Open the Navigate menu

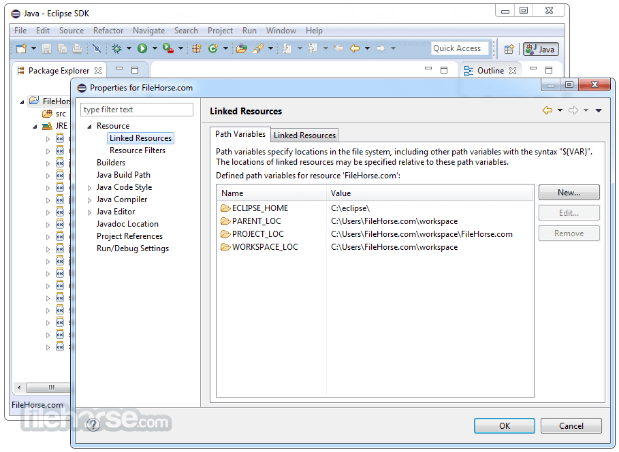tap(149, 31)
